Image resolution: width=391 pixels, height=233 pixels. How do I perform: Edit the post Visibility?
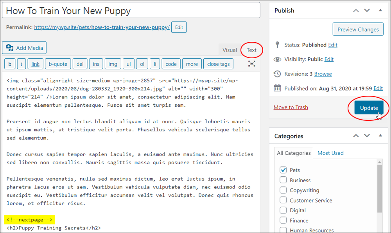[x=329, y=59]
